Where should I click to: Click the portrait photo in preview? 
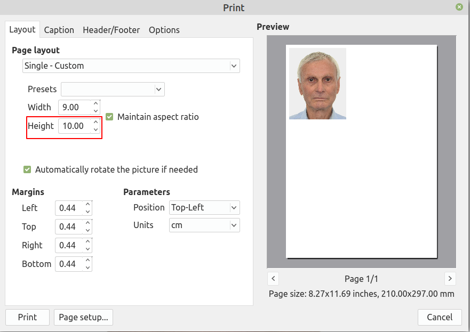click(317, 84)
